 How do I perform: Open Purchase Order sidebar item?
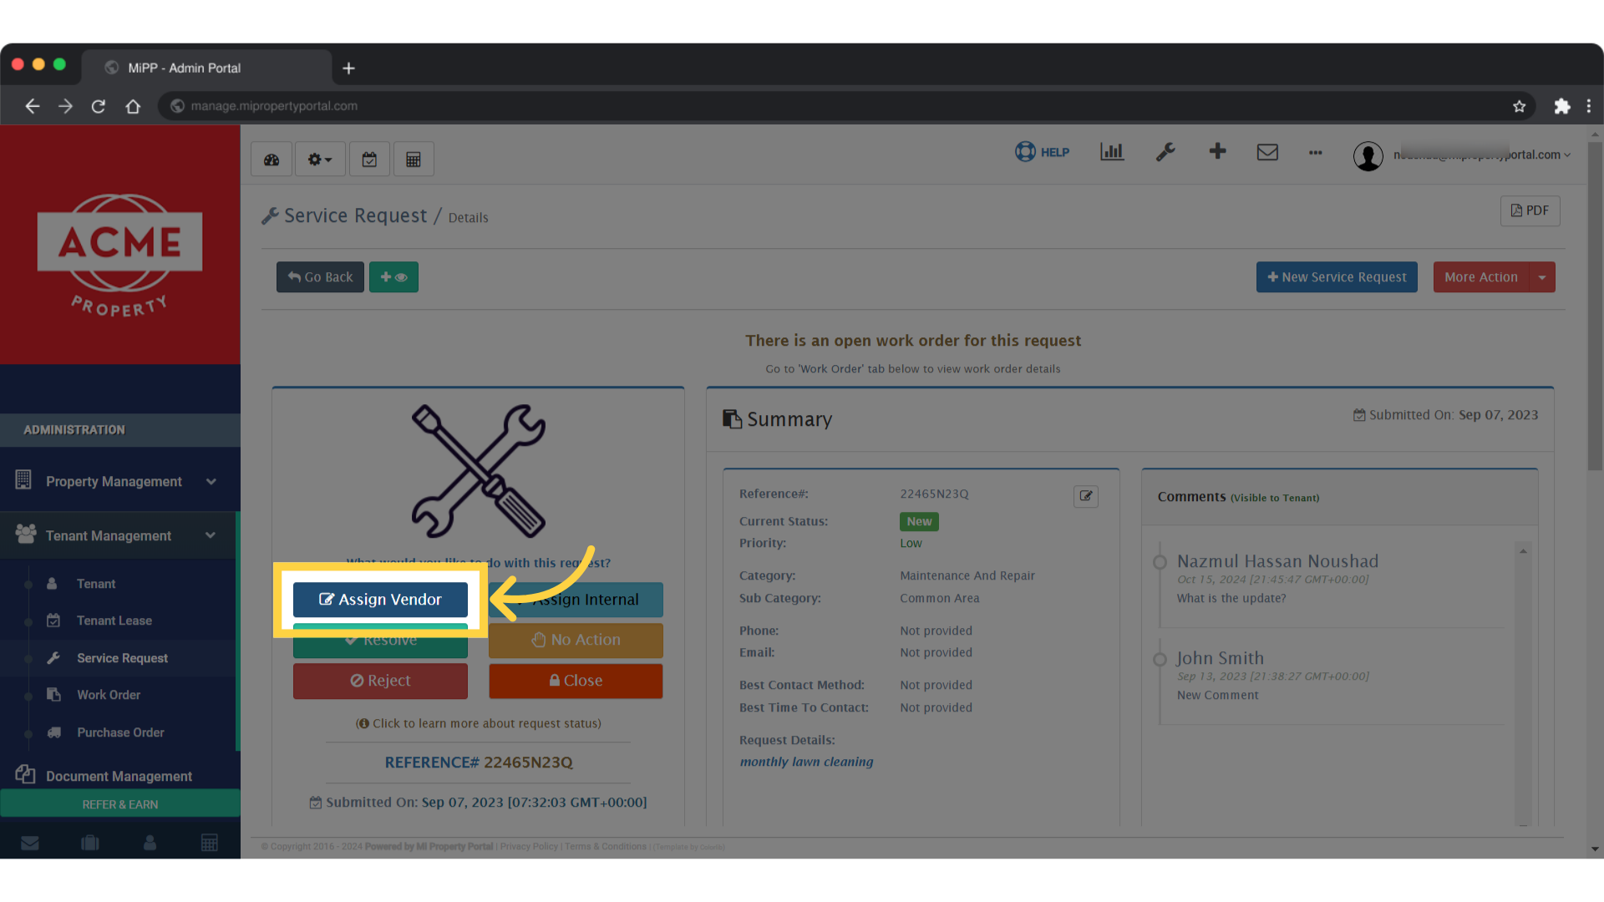click(x=120, y=732)
